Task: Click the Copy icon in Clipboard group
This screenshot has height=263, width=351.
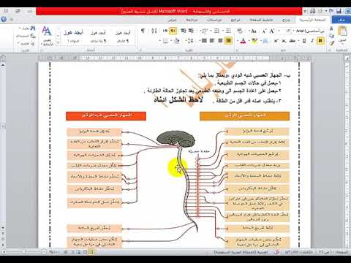Action: [x=331, y=37]
